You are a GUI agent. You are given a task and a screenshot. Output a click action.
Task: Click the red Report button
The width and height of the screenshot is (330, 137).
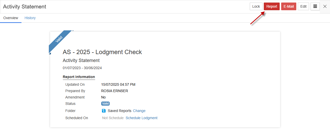click(x=271, y=6)
